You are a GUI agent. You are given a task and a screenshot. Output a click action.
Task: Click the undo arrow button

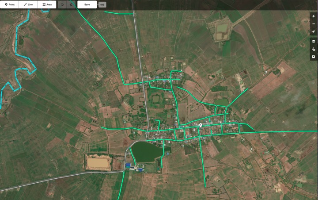coord(62,4)
